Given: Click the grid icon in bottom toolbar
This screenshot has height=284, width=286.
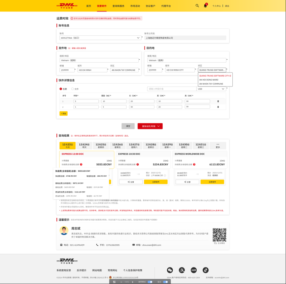Looking at the screenshot, I should pos(114,282).
